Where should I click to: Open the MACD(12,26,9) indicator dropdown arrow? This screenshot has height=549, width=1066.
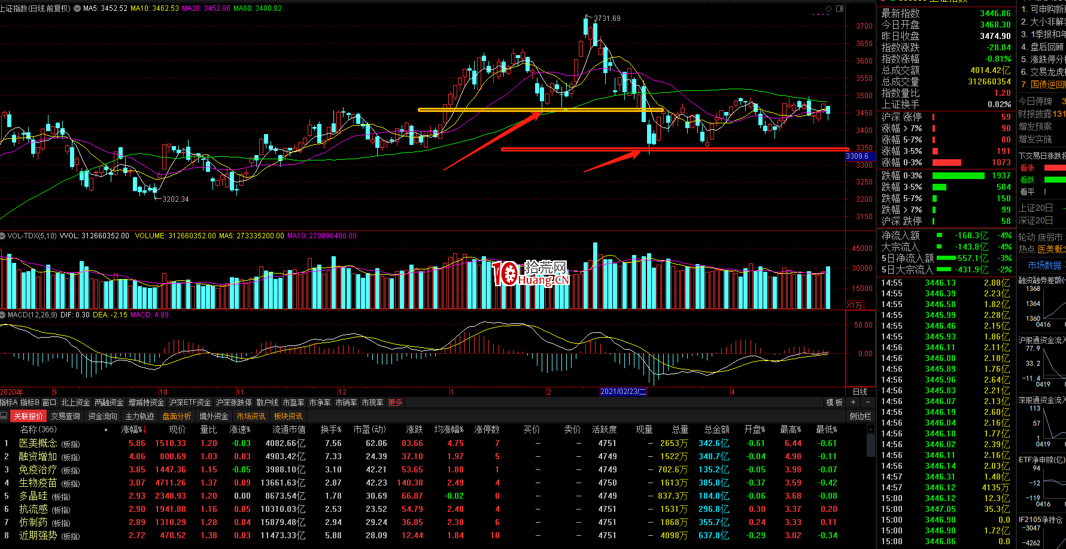3,314
